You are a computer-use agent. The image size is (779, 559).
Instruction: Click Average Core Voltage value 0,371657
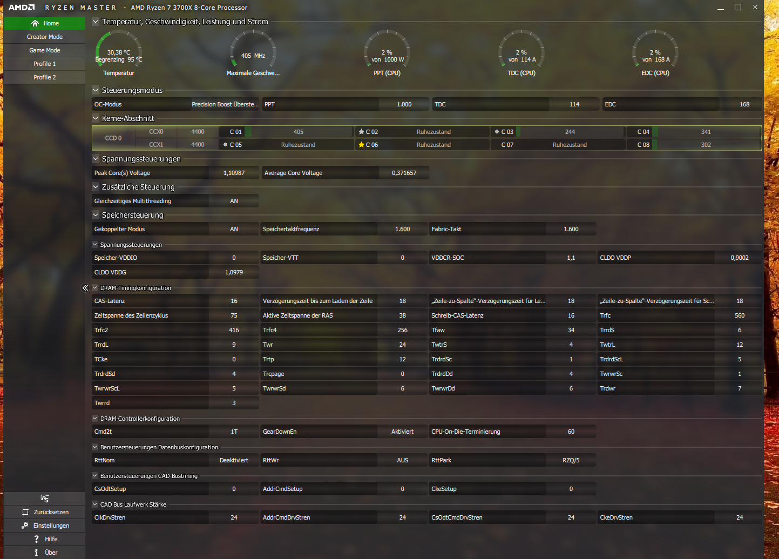tap(404, 173)
